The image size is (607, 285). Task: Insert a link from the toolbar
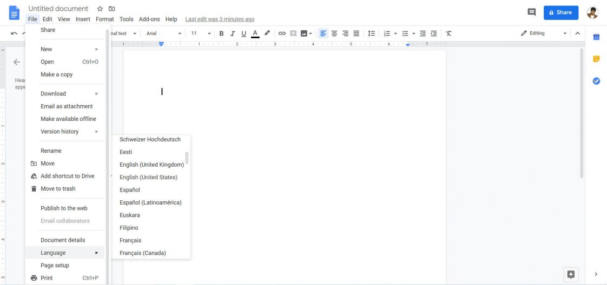(282, 33)
